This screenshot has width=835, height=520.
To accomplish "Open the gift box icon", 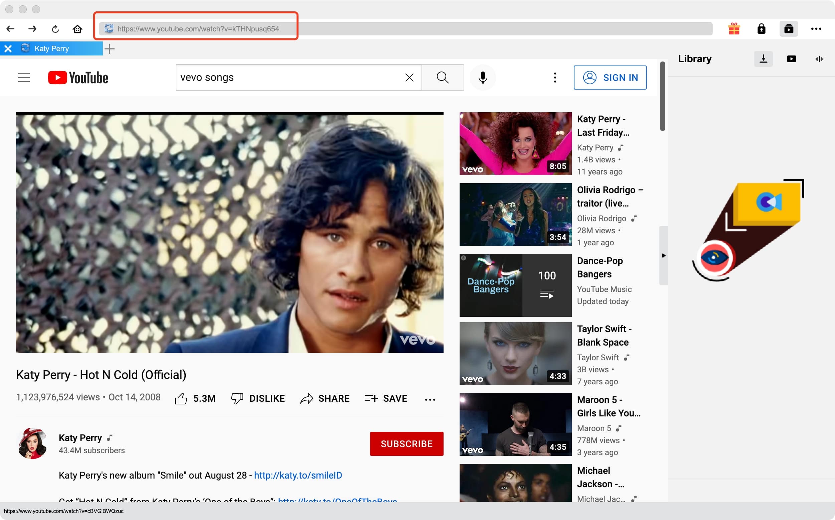I will pyautogui.click(x=734, y=29).
